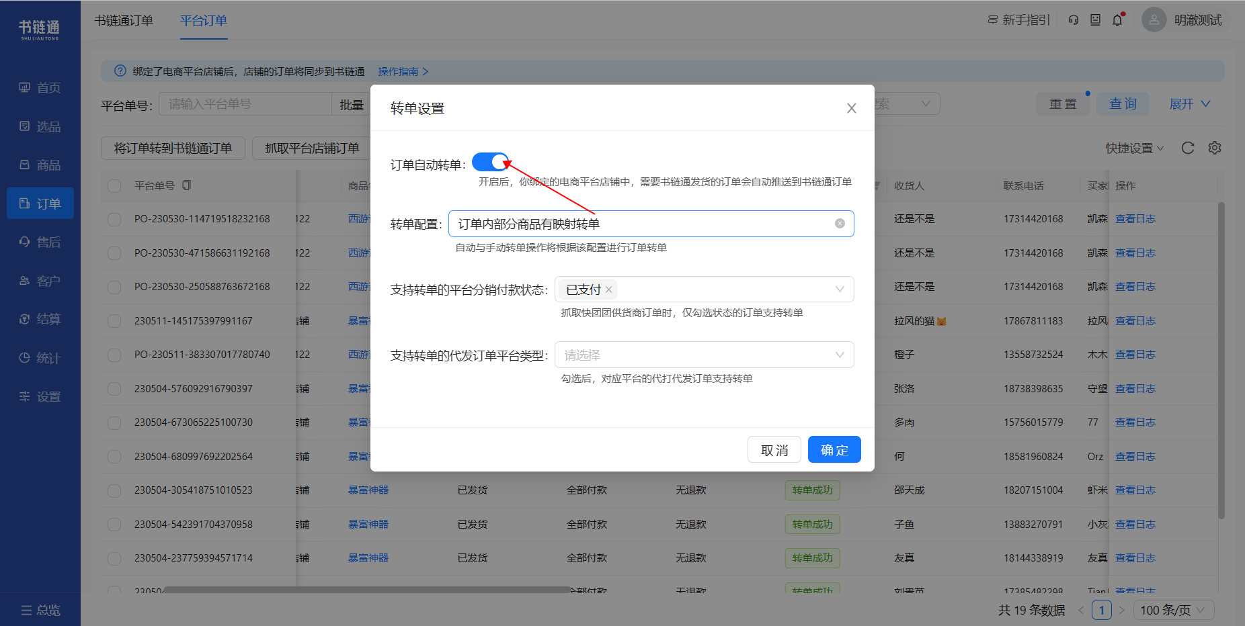The width and height of the screenshot is (1245, 626).
Task: Toggle the select-all checkbox in table header
Action: [114, 185]
